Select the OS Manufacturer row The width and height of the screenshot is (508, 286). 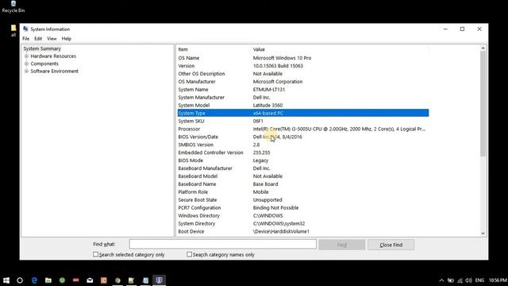click(303, 82)
